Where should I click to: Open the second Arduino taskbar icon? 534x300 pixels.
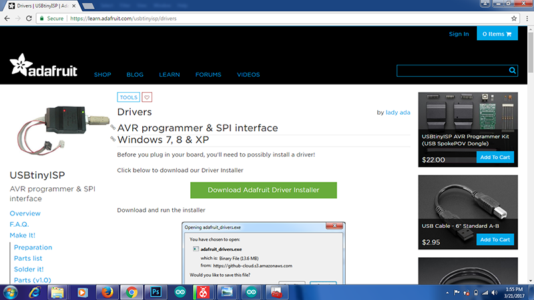251,293
